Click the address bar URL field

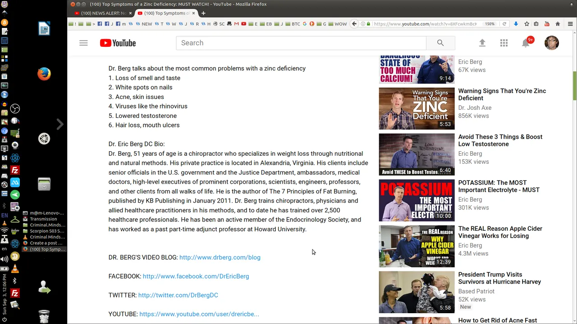[425, 24]
